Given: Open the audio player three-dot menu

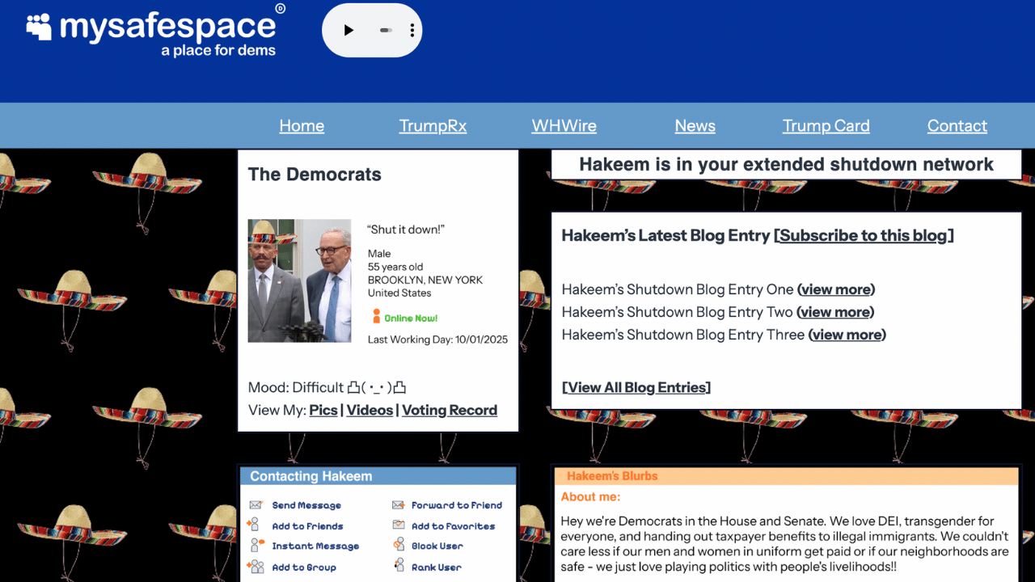Looking at the screenshot, I should click(x=412, y=31).
